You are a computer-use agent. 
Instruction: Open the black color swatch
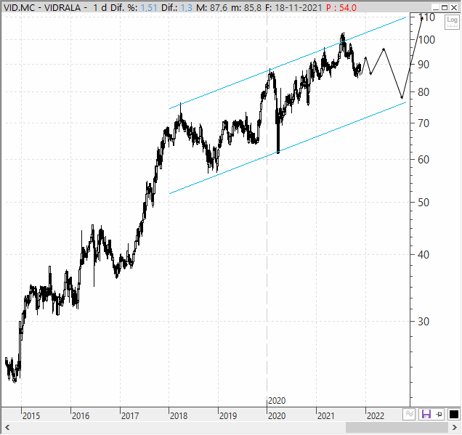coord(454,414)
